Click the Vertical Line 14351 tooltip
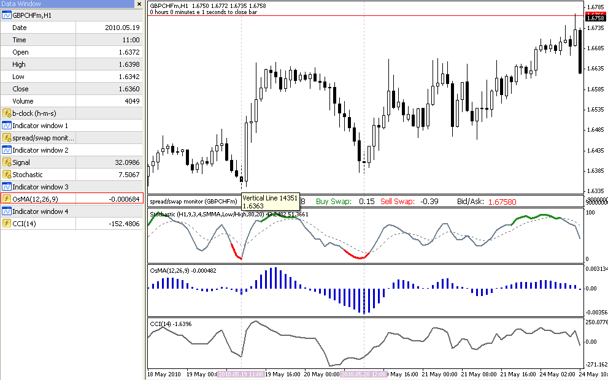 pyautogui.click(x=271, y=202)
